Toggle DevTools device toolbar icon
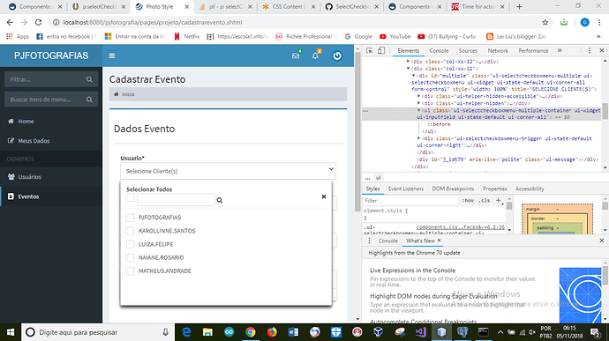The height and width of the screenshot is (341, 609). coord(381,50)
